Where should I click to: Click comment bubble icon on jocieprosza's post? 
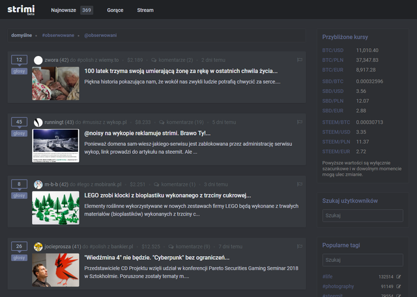[171, 247]
